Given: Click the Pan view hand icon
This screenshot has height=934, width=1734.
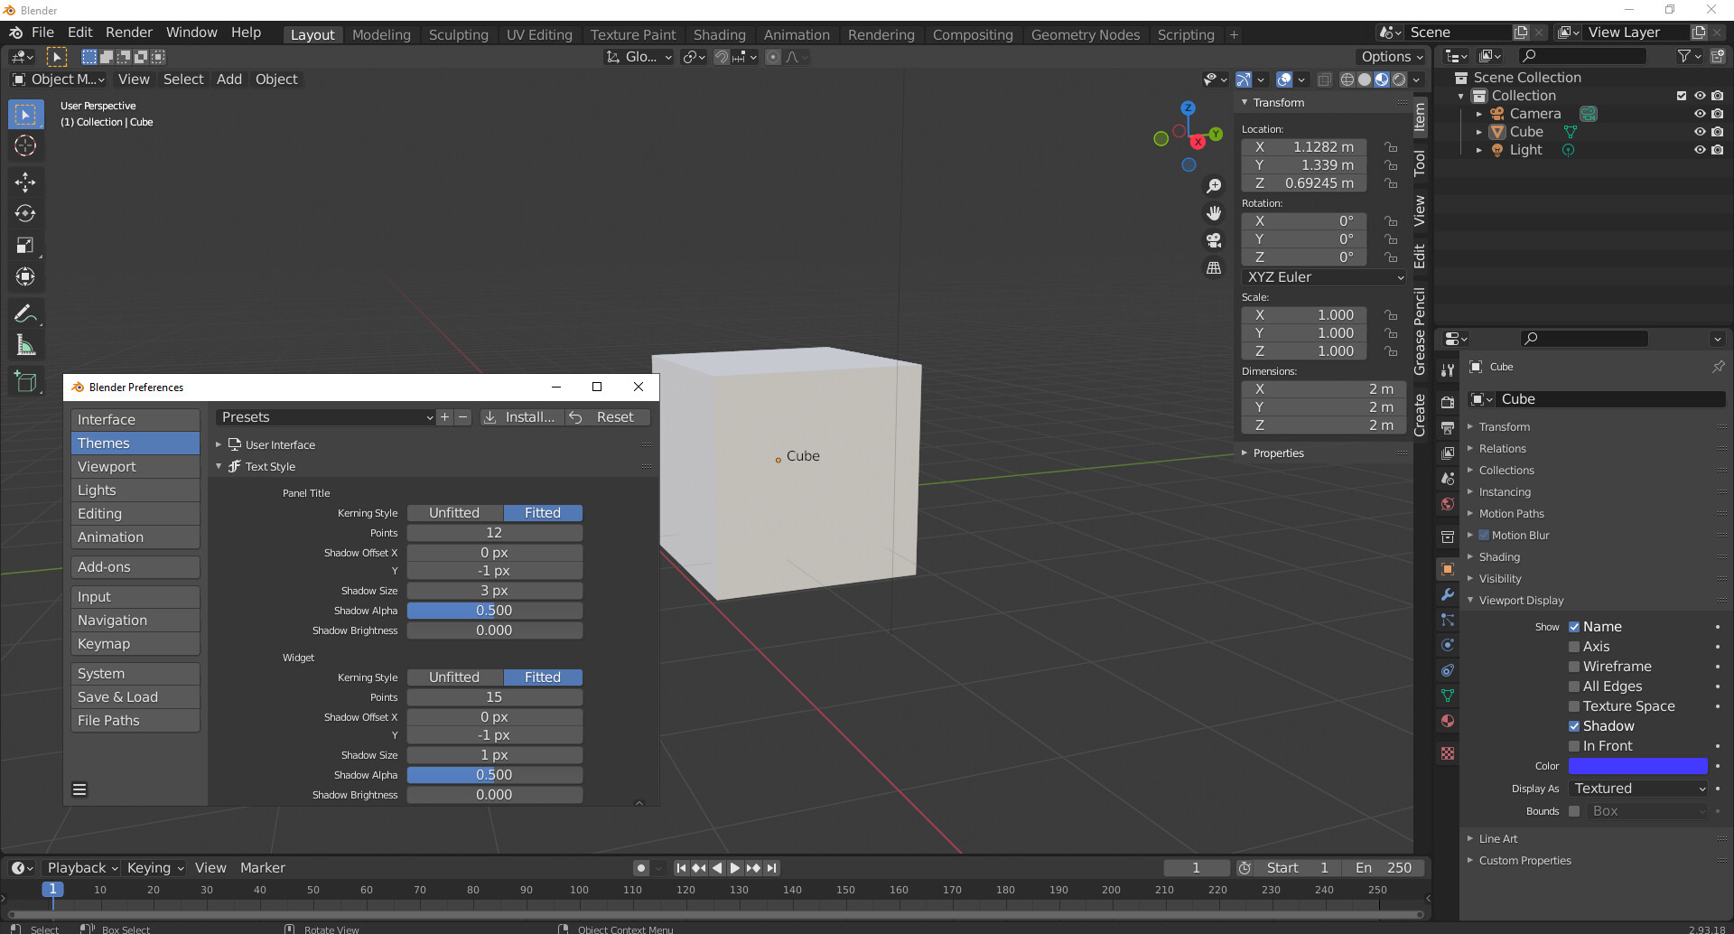Looking at the screenshot, I should (x=1214, y=213).
